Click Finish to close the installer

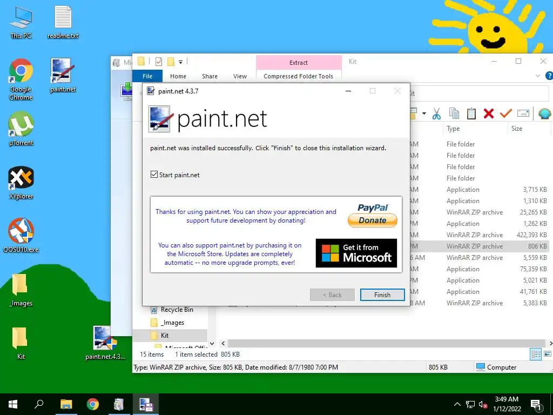tap(382, 294)
